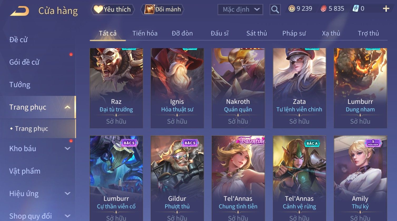This screenshot has height=221, width=397.
Task: Tap the blue ticket balance icon
Action: coord(356,9)
